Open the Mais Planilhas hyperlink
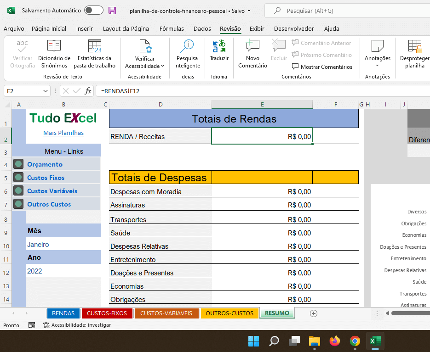 click(63, 133)
